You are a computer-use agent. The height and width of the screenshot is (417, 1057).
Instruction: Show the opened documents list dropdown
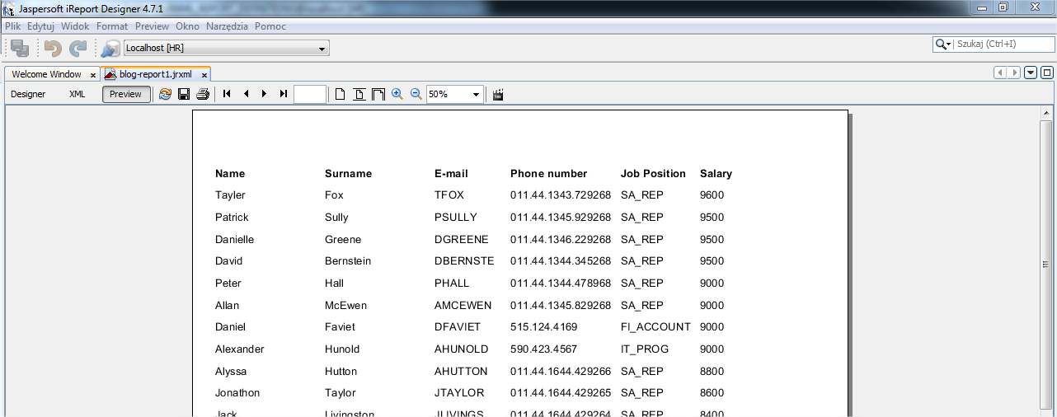click(1031, 73)
